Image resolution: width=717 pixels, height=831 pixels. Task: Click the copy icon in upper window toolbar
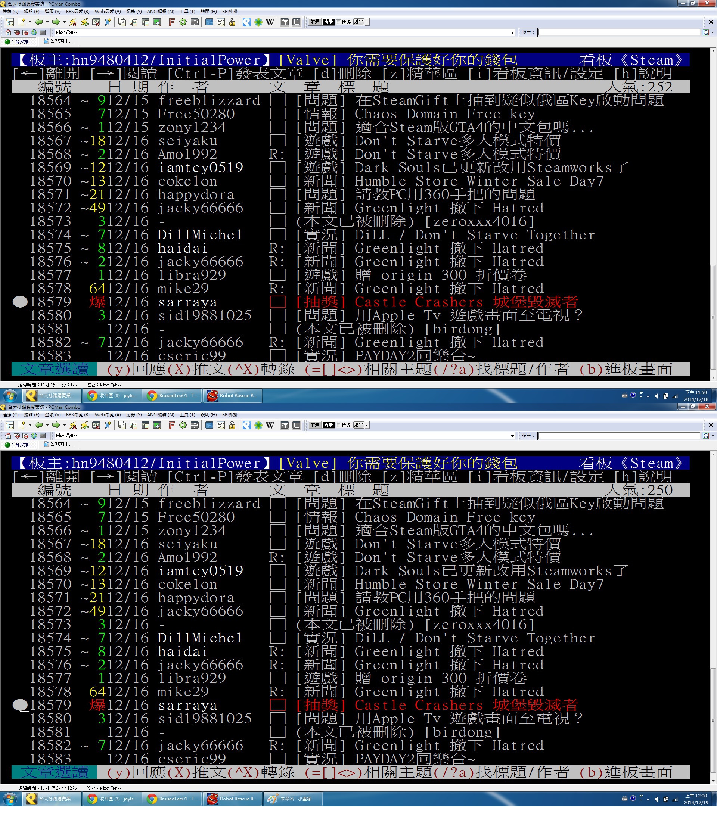(x=122, y=22)
